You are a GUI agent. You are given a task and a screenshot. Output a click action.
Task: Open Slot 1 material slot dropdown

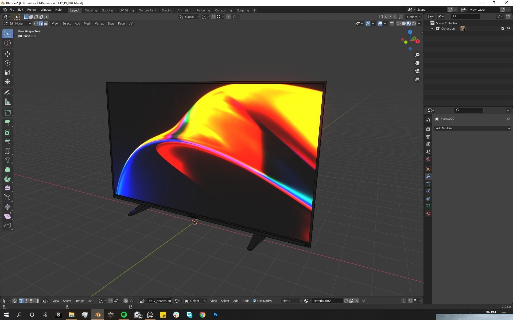[x=291, y=301]
